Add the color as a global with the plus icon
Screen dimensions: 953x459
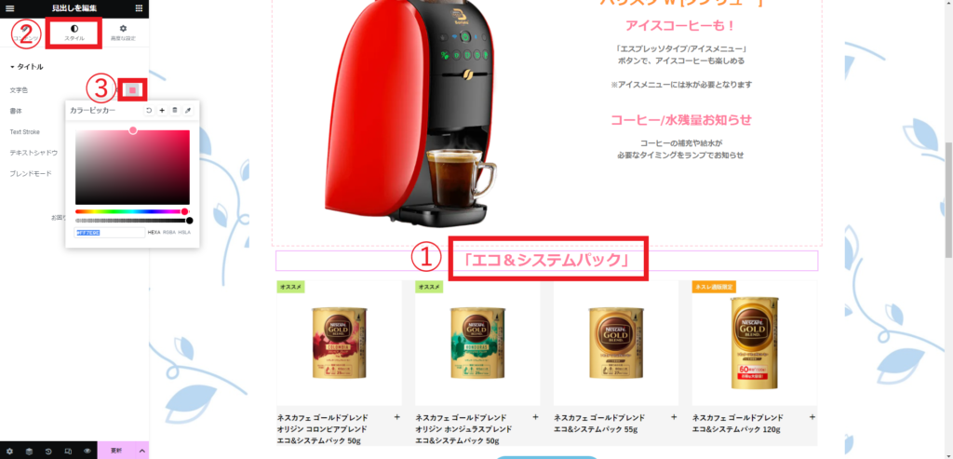click(x=162, y=111)
